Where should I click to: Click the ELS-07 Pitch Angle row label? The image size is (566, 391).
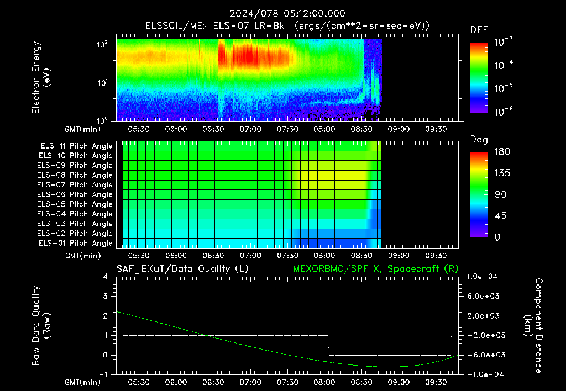click(x=75, y=184)
